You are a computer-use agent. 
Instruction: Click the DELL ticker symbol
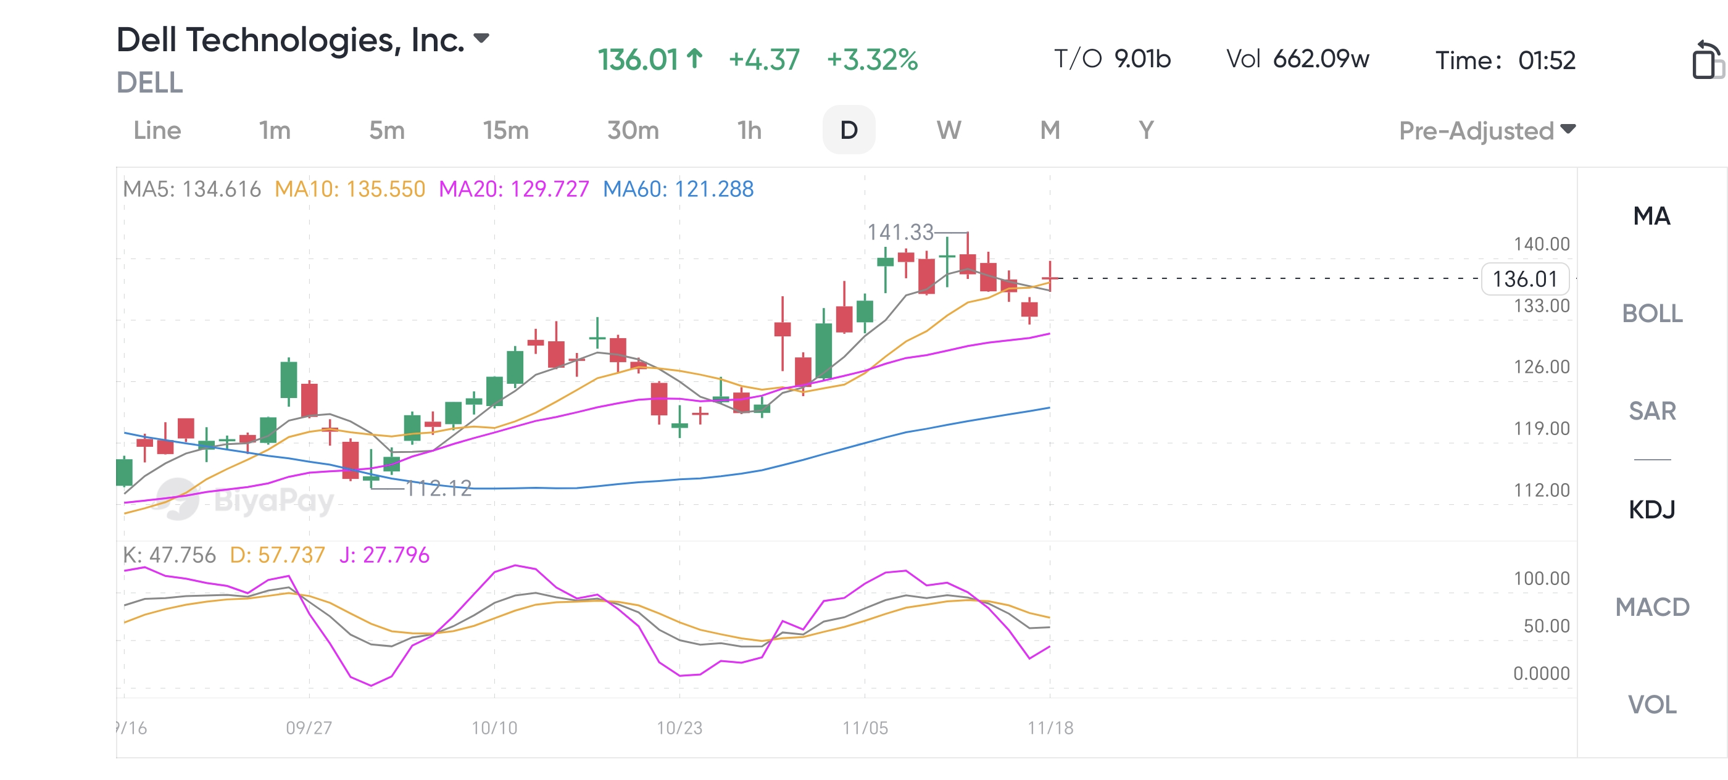coord(149,83)
